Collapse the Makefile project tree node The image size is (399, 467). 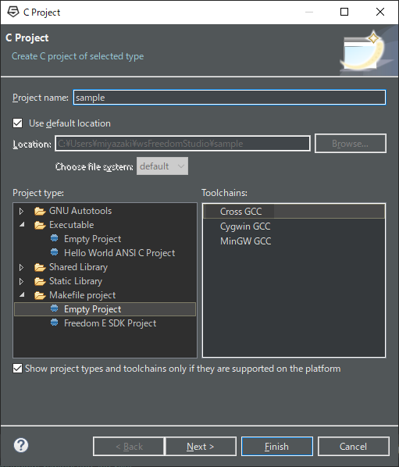[x=22, y=295]
